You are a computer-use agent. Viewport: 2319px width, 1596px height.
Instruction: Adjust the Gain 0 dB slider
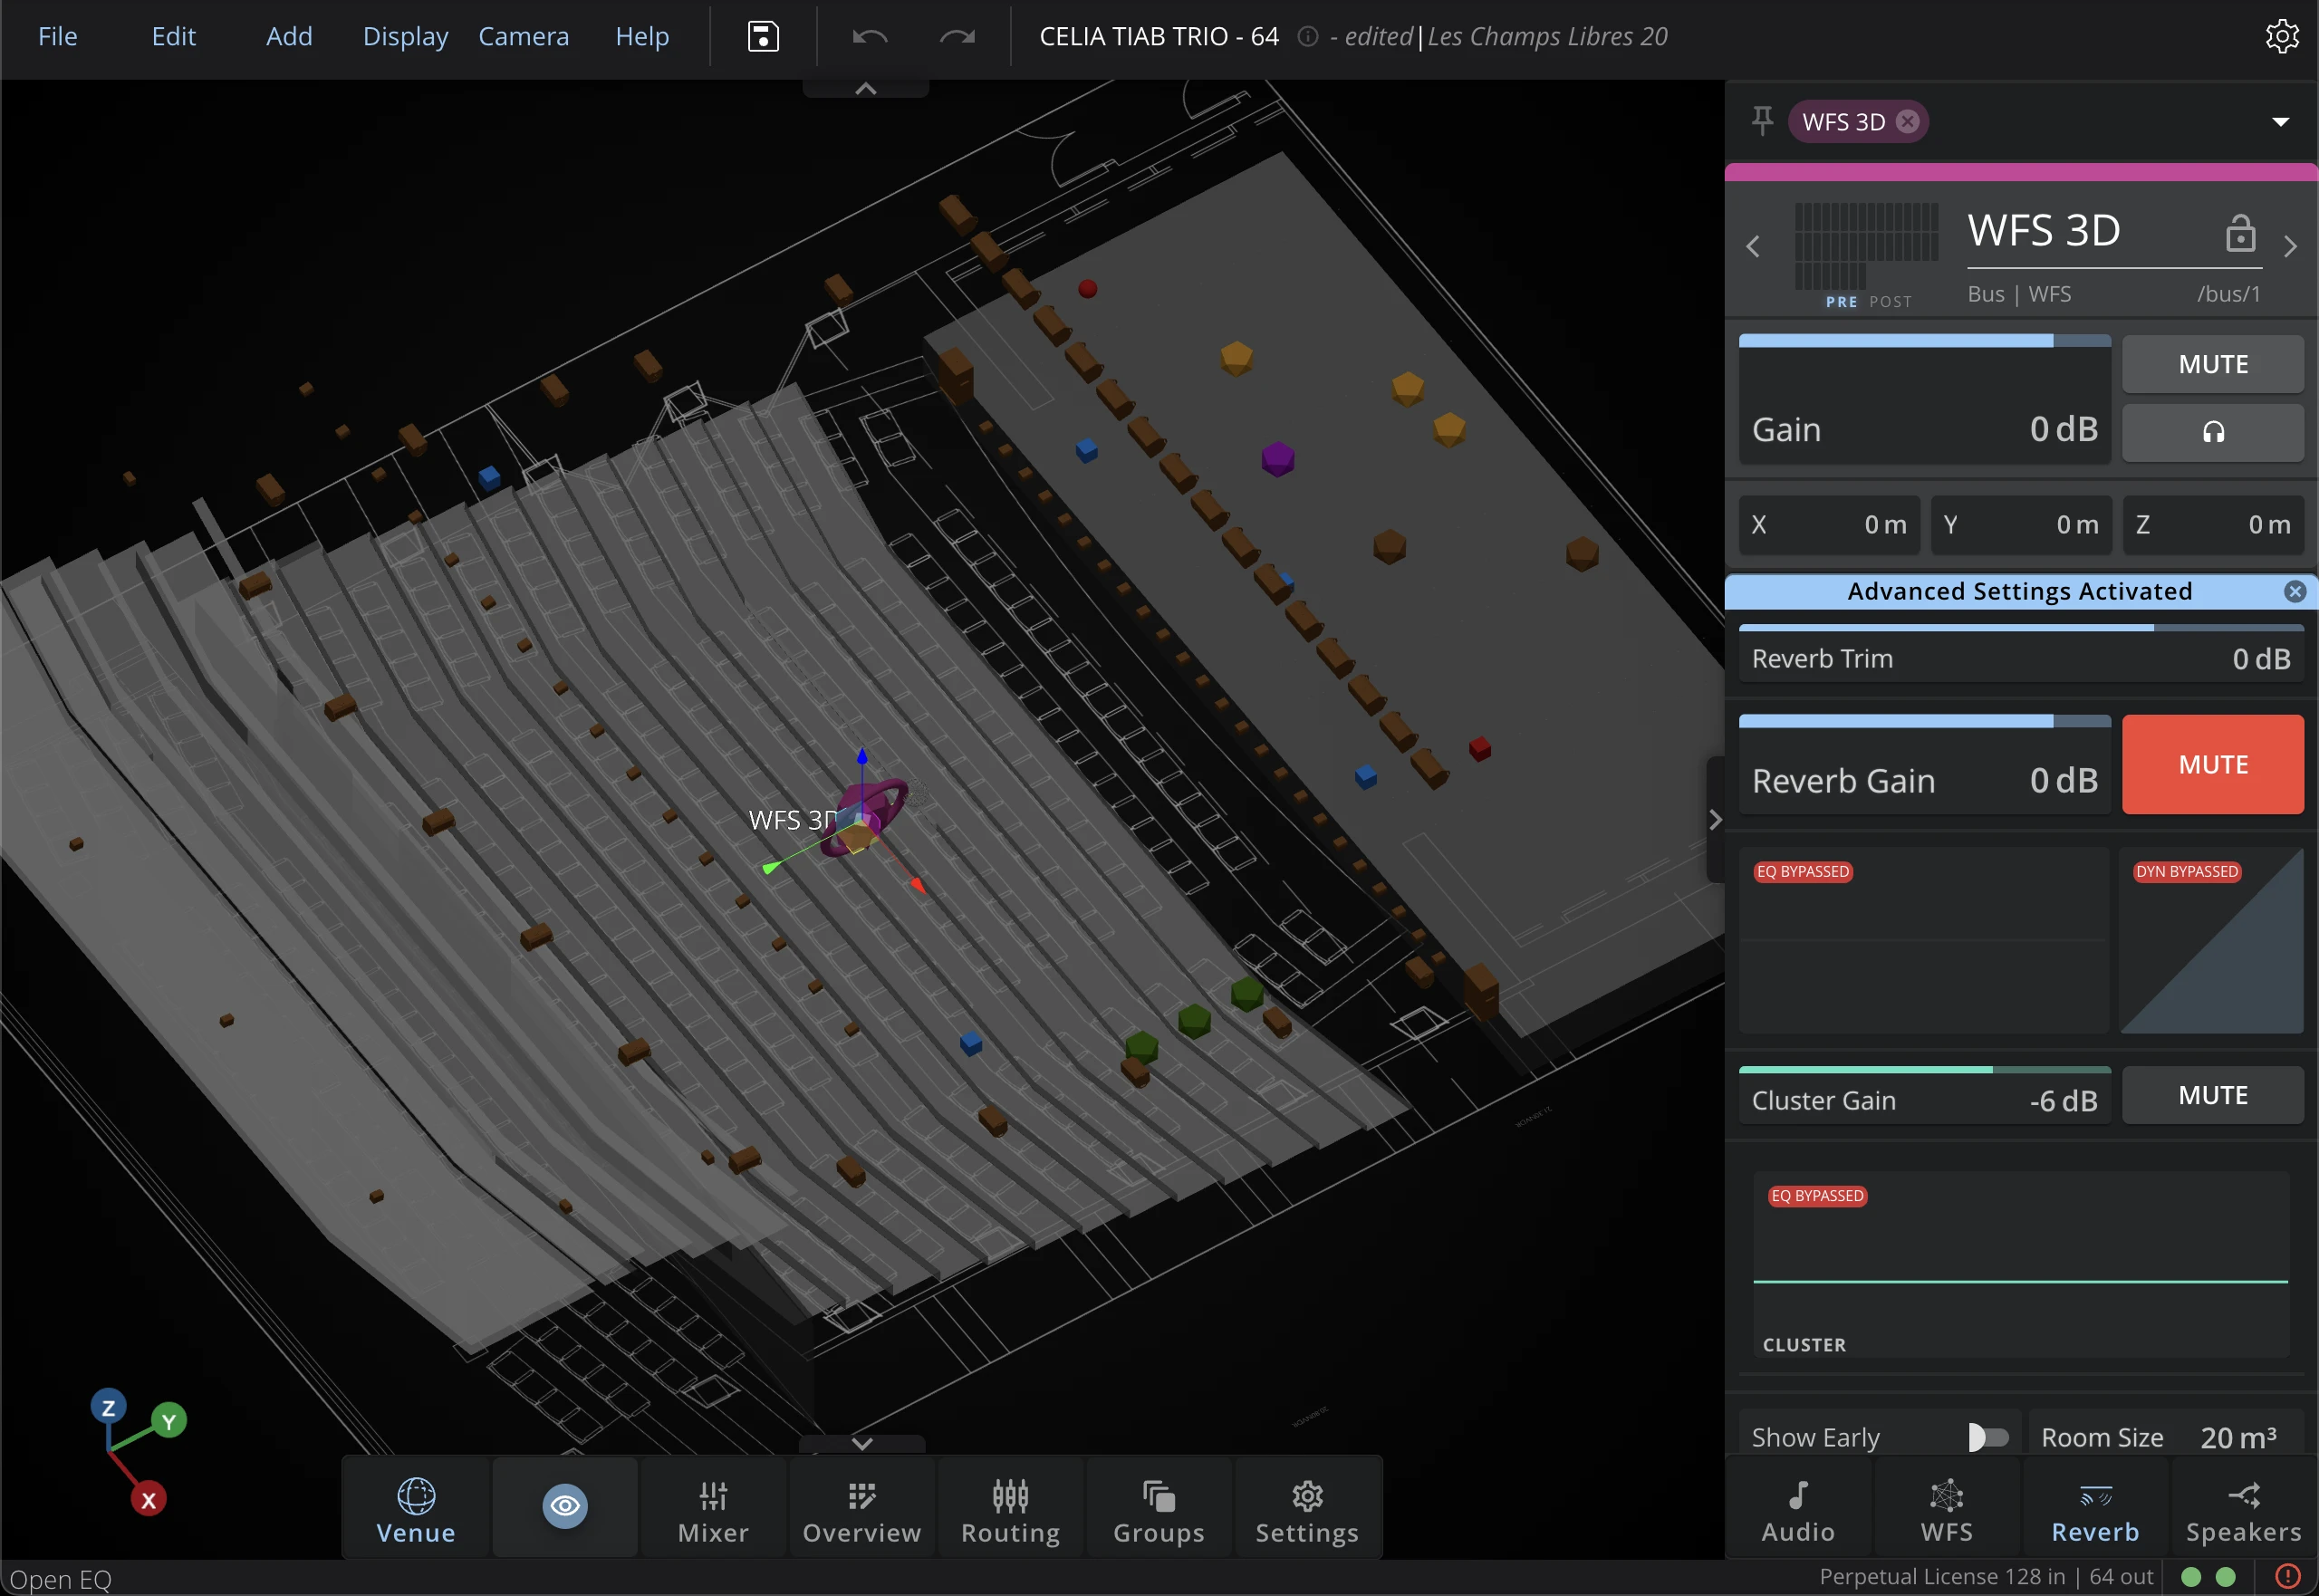(x=1924, y=398)
